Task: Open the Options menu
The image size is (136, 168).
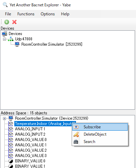Action: pyautogui.click(x=48, y=14)
